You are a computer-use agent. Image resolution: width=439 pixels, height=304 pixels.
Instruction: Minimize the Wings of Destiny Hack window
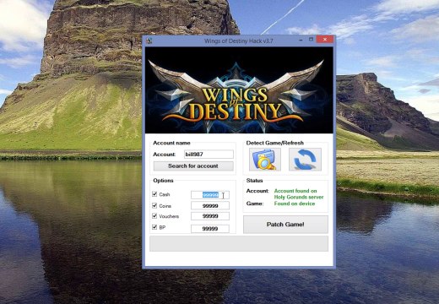301,40
